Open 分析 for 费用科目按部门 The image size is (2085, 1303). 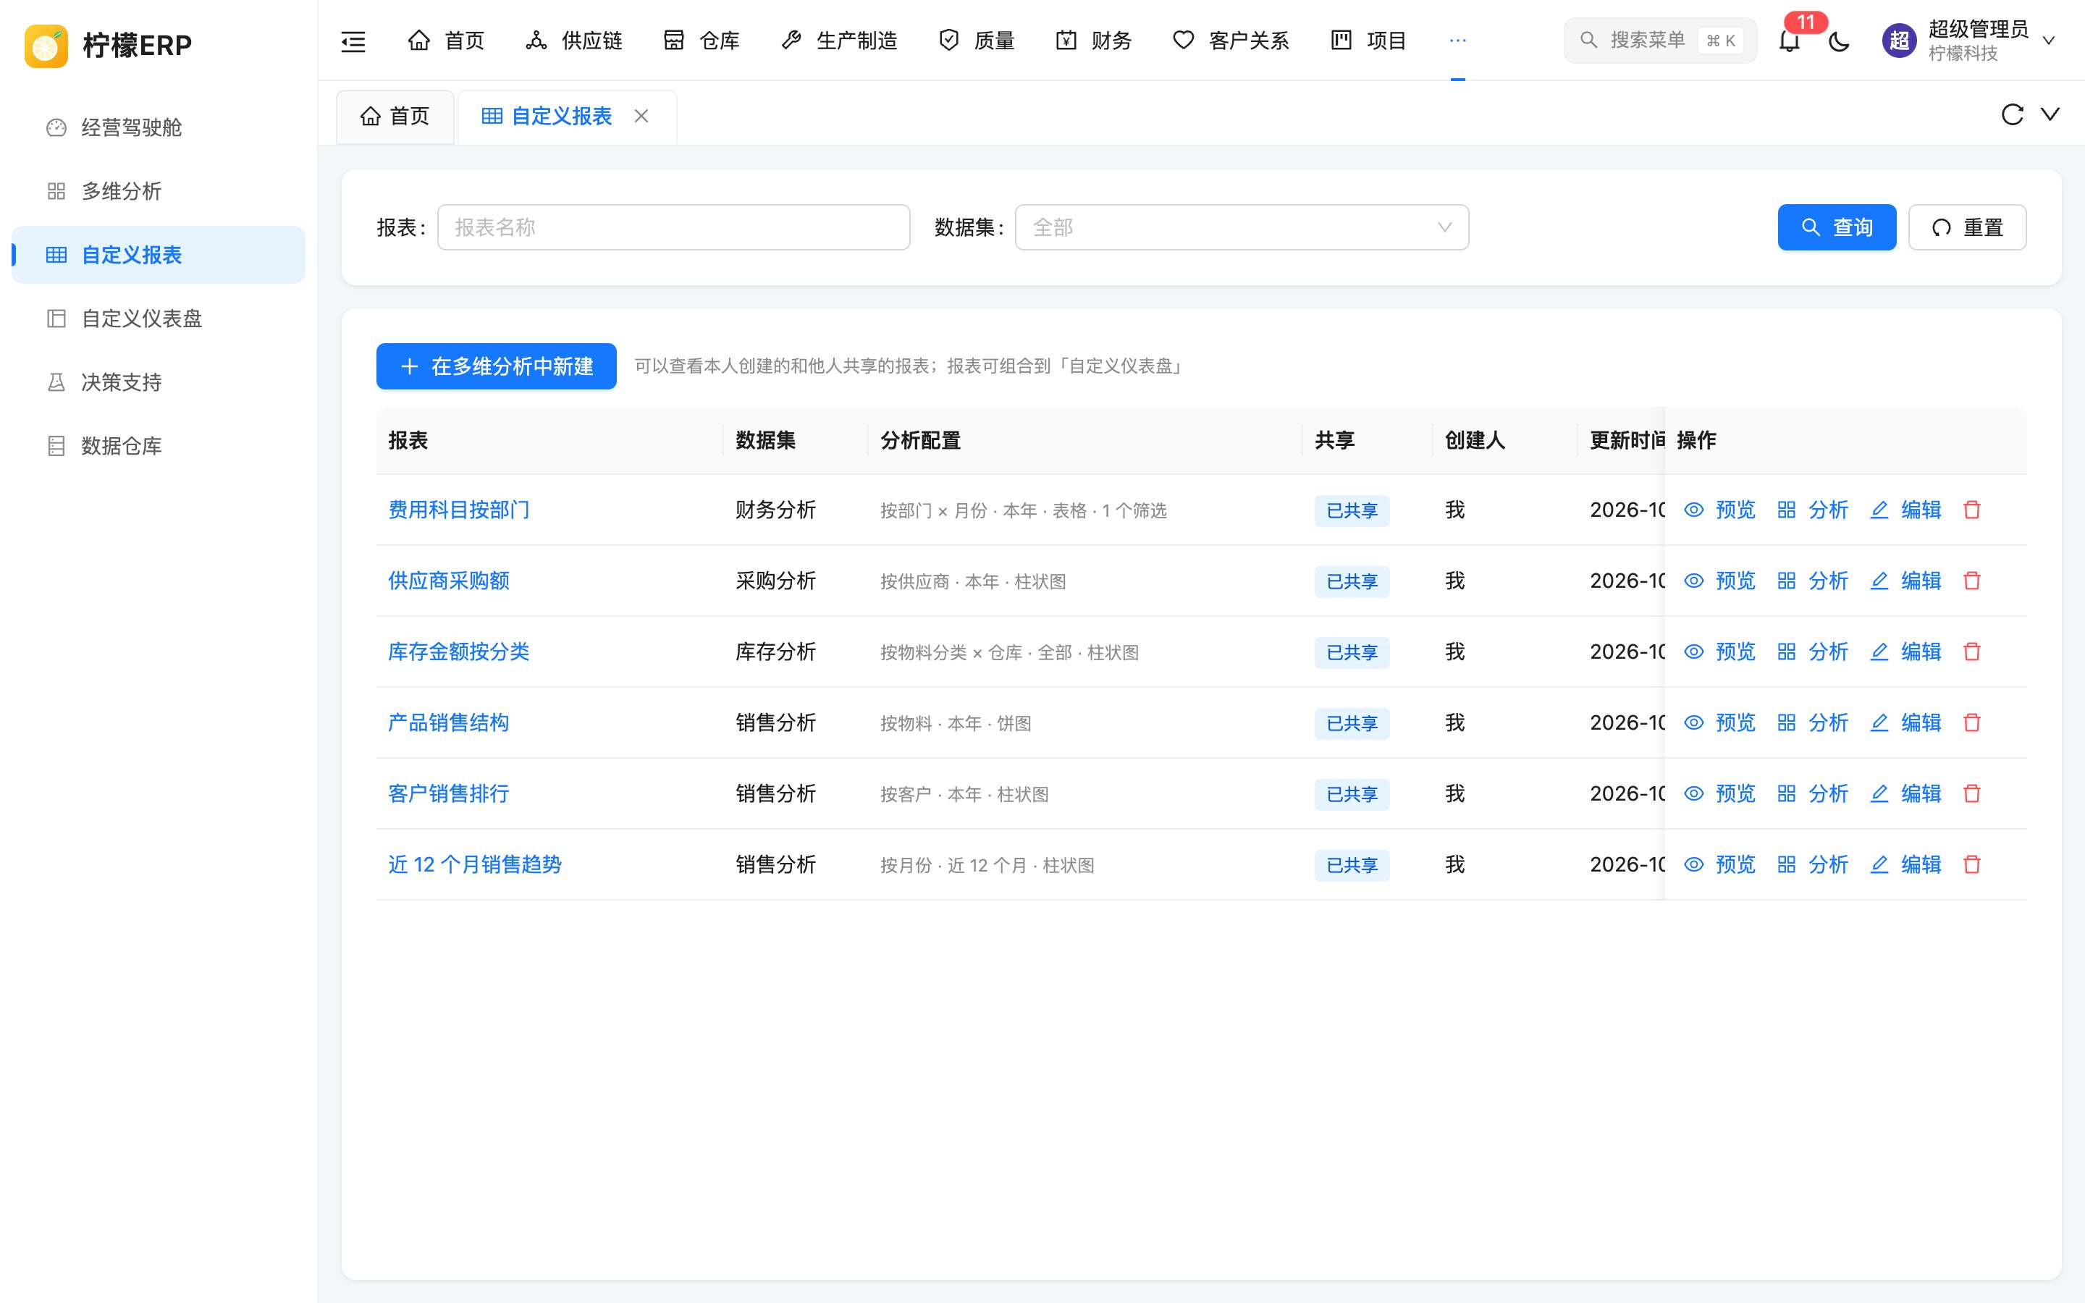pyautogui.click(x=1813, y=510)
